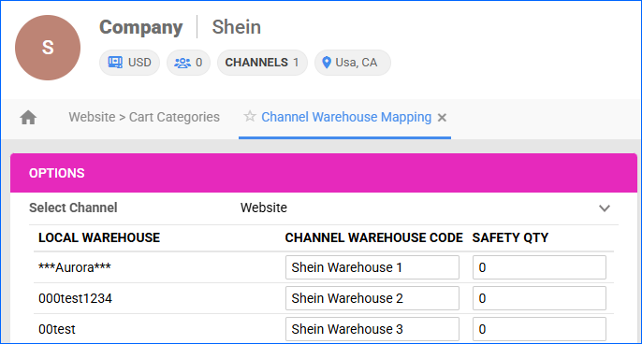642x344 pixels.
Task: Open the users count icon chip
Action: 188,63
